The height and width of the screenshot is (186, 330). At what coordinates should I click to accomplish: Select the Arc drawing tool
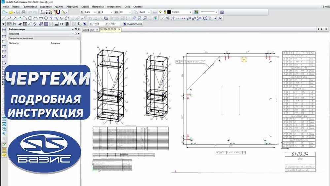click(25, 18)
